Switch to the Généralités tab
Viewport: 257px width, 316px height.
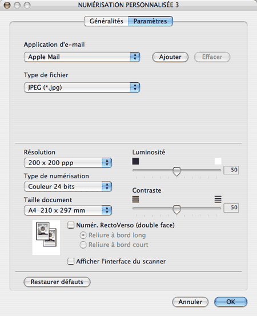pyautogui.click(x=106, y=21)
